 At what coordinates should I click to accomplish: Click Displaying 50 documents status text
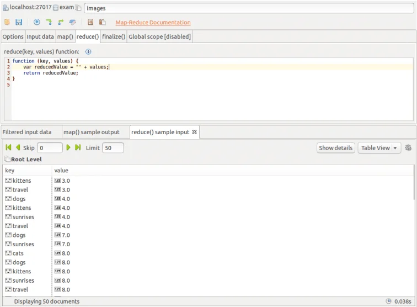point(47,301)
